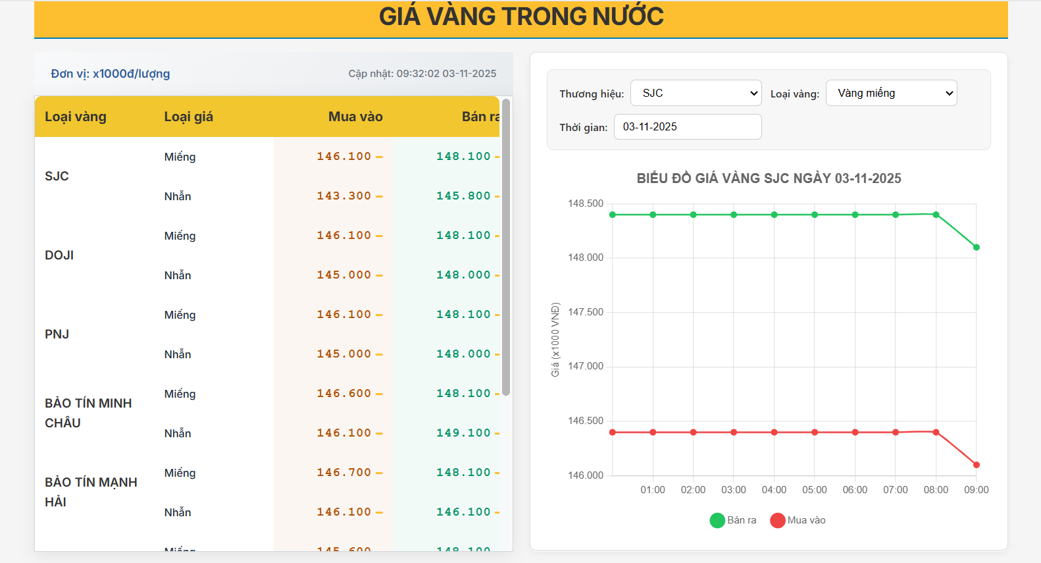The image size is (1041, 563).
Task: Click Bảo Tín Mạnh Hải Miếng buy price 146.700
Action: click(344, 473)
